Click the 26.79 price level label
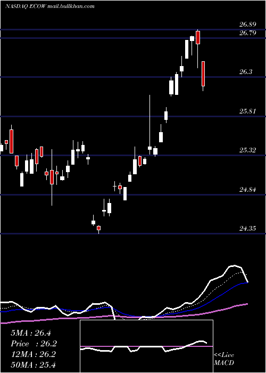This screenshot has height=373, width=266. 248,33
